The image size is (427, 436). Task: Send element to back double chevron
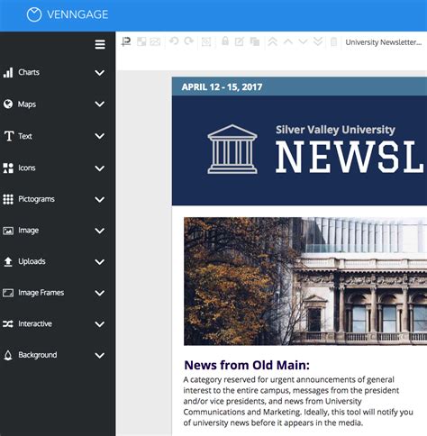pyautogui.click(x=318, y=41)
